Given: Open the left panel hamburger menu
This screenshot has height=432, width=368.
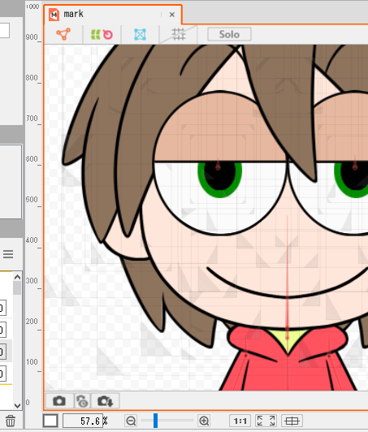Looking at the screenshot, I should tap(8, 254).
